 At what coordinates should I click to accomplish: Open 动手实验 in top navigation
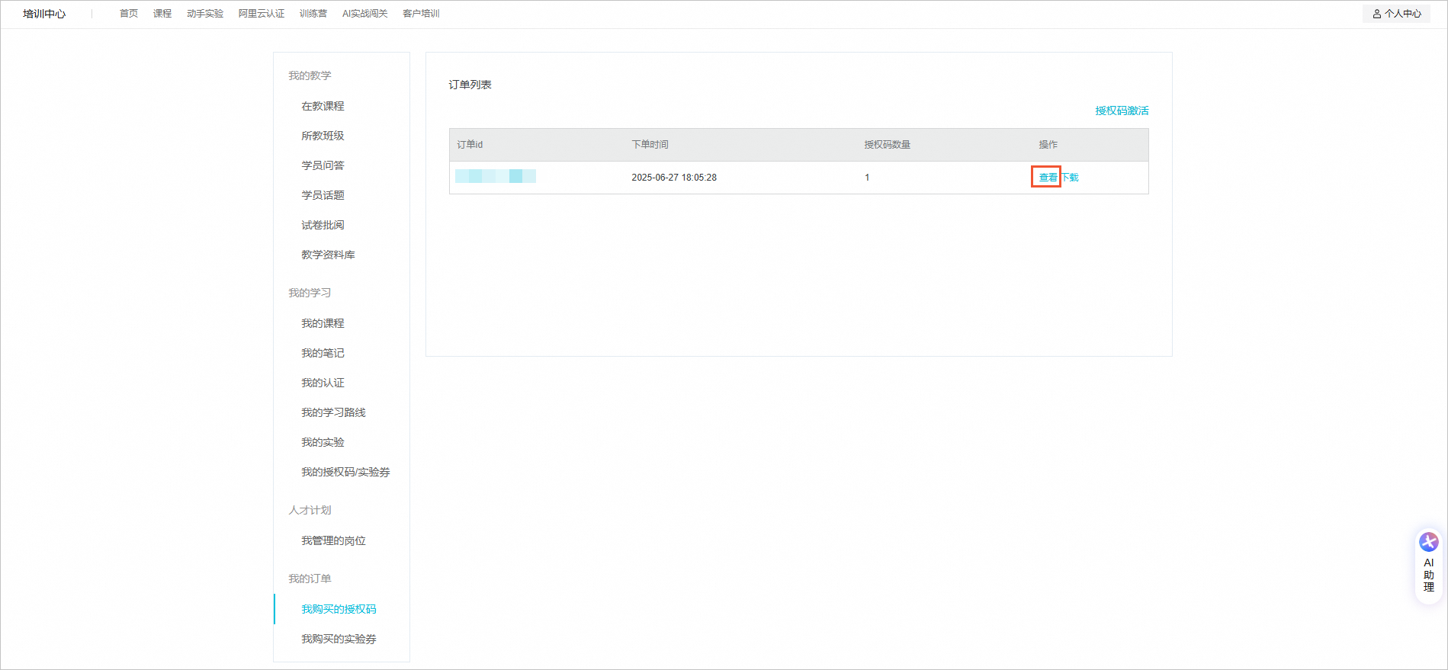[205, 14]
